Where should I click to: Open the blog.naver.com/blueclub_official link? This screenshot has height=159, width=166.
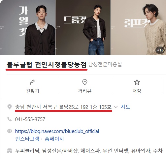[57, 131]
